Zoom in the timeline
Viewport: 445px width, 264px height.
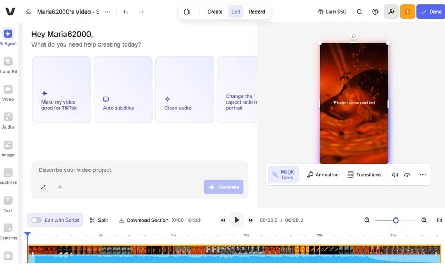tap(424, 220)
